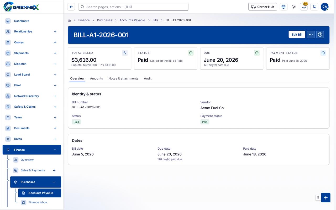Open Notes & attachments tab

point(123,78)
